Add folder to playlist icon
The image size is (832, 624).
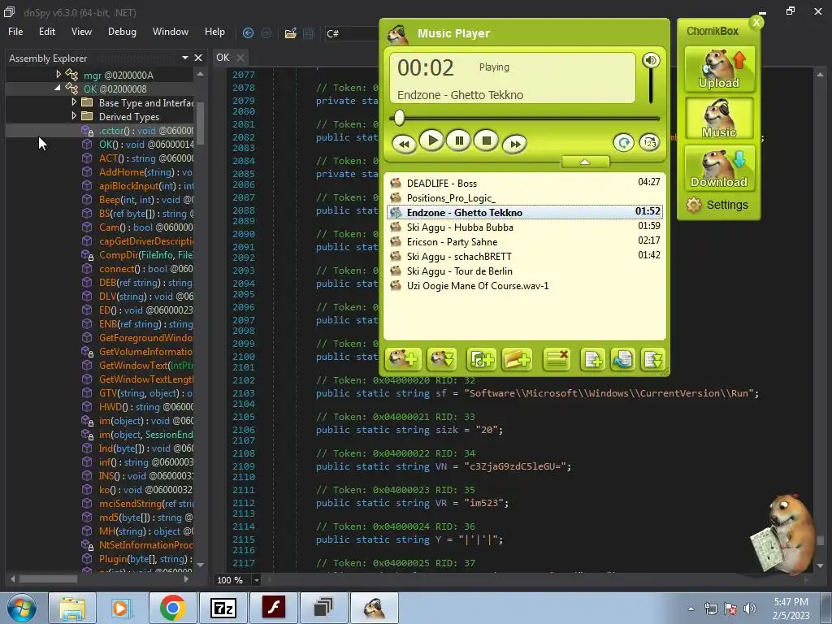pos(517,359)
